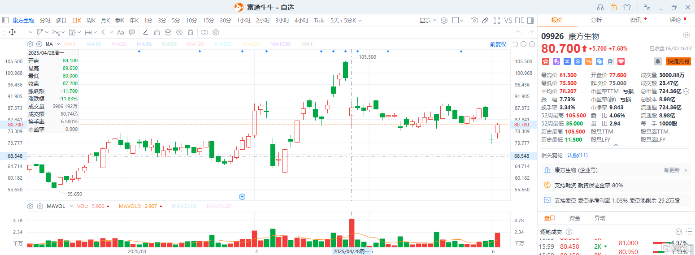695x255 pixels.
Task: Select the 15分 timeframe
Action: [x=208, y=20]
